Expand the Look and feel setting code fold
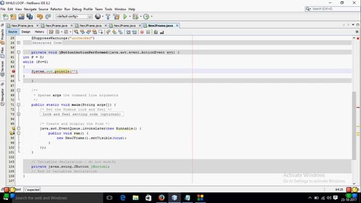 (x=19, y=114)
